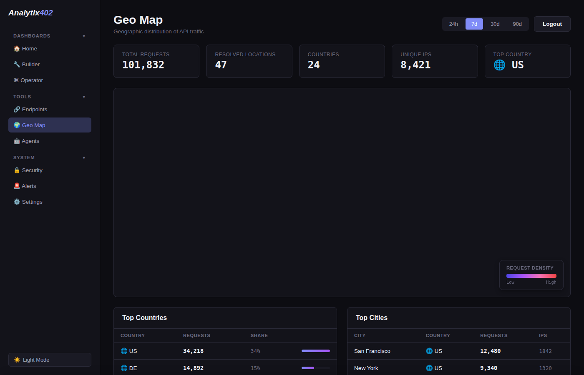Collapse the Tools section arrow
Image resolution: width=584 pixels, height=375 pixels.
click(84, 97)
